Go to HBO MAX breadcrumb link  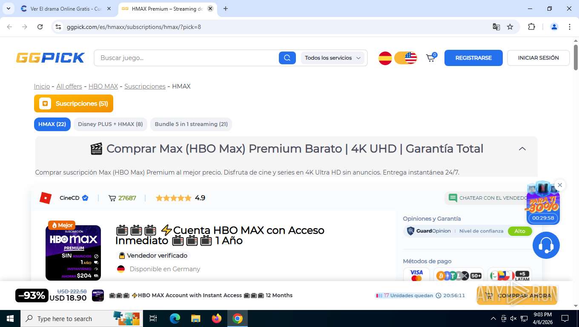(103, 86)
